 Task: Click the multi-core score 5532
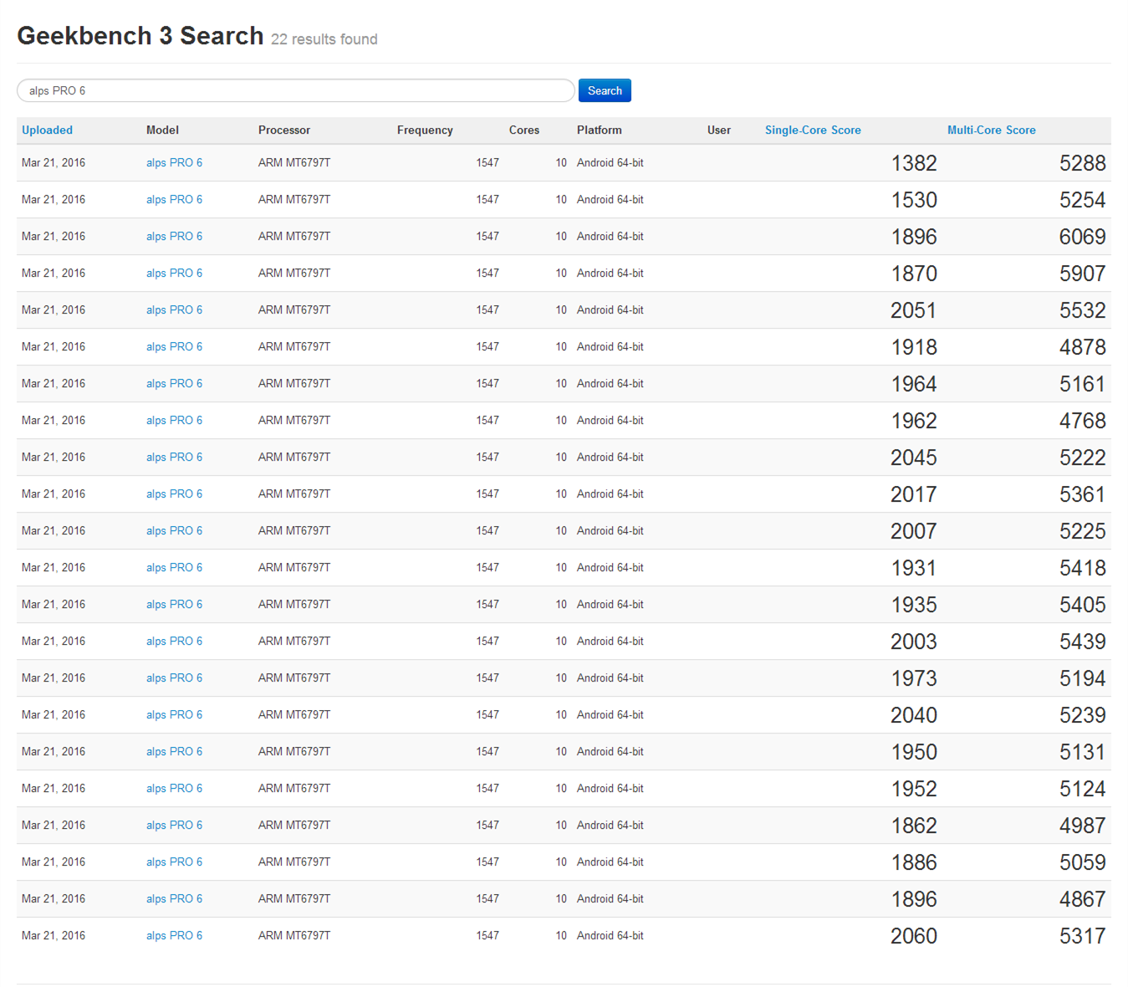coord(1082,310)
